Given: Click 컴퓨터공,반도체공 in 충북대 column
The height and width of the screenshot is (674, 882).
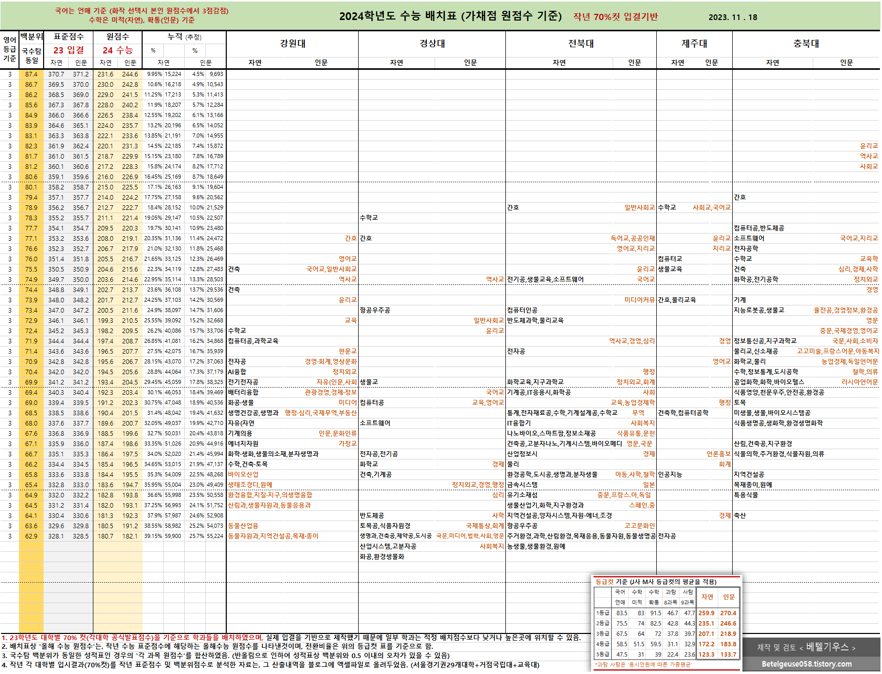Looking at the screenshot, I should pos(759,228).
